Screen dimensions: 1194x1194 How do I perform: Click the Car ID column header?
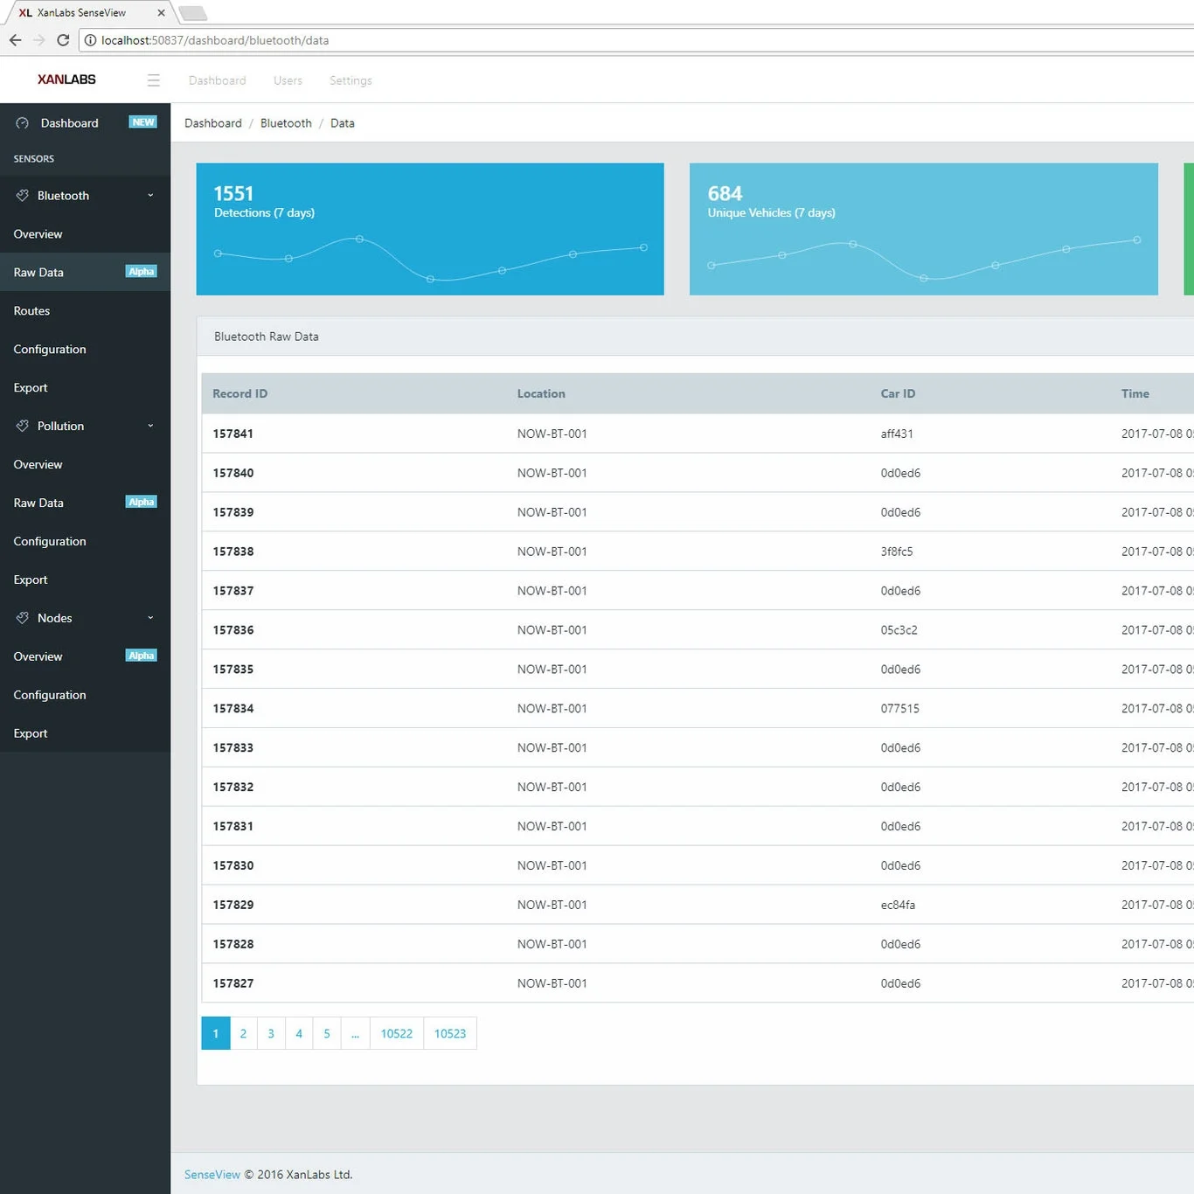(x=898, y=394)
